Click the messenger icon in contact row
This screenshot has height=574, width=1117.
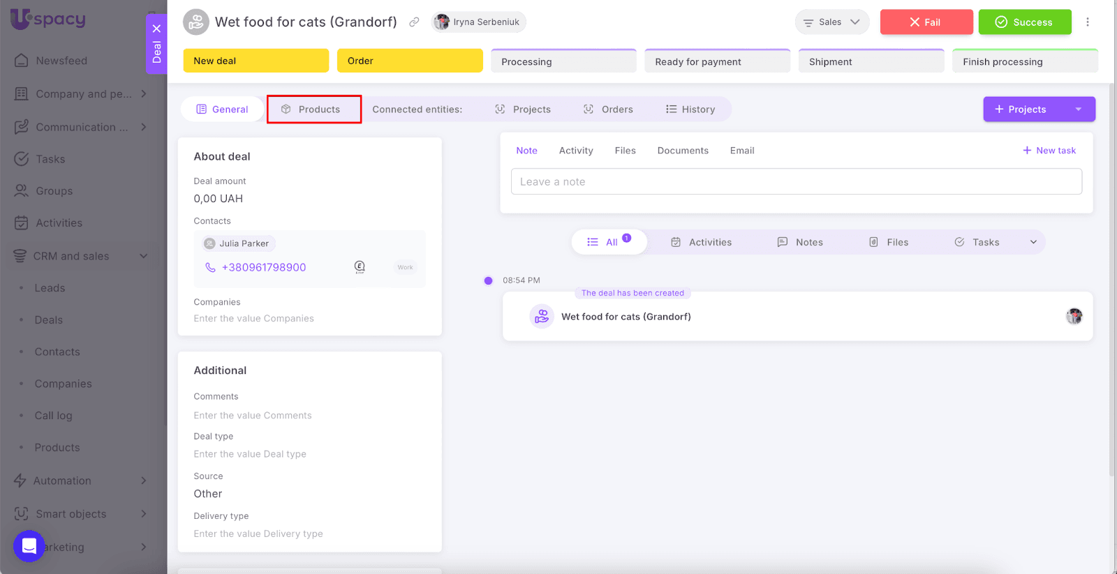pos(360,267)
